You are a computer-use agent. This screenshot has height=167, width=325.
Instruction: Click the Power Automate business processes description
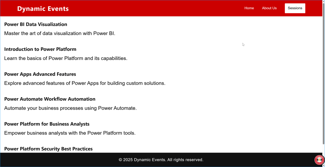[70, 108]
